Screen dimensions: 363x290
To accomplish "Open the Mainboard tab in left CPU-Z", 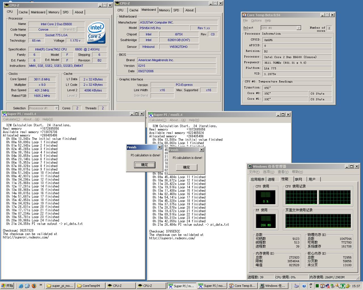I will pyautogui.click(x=38, y=12).
